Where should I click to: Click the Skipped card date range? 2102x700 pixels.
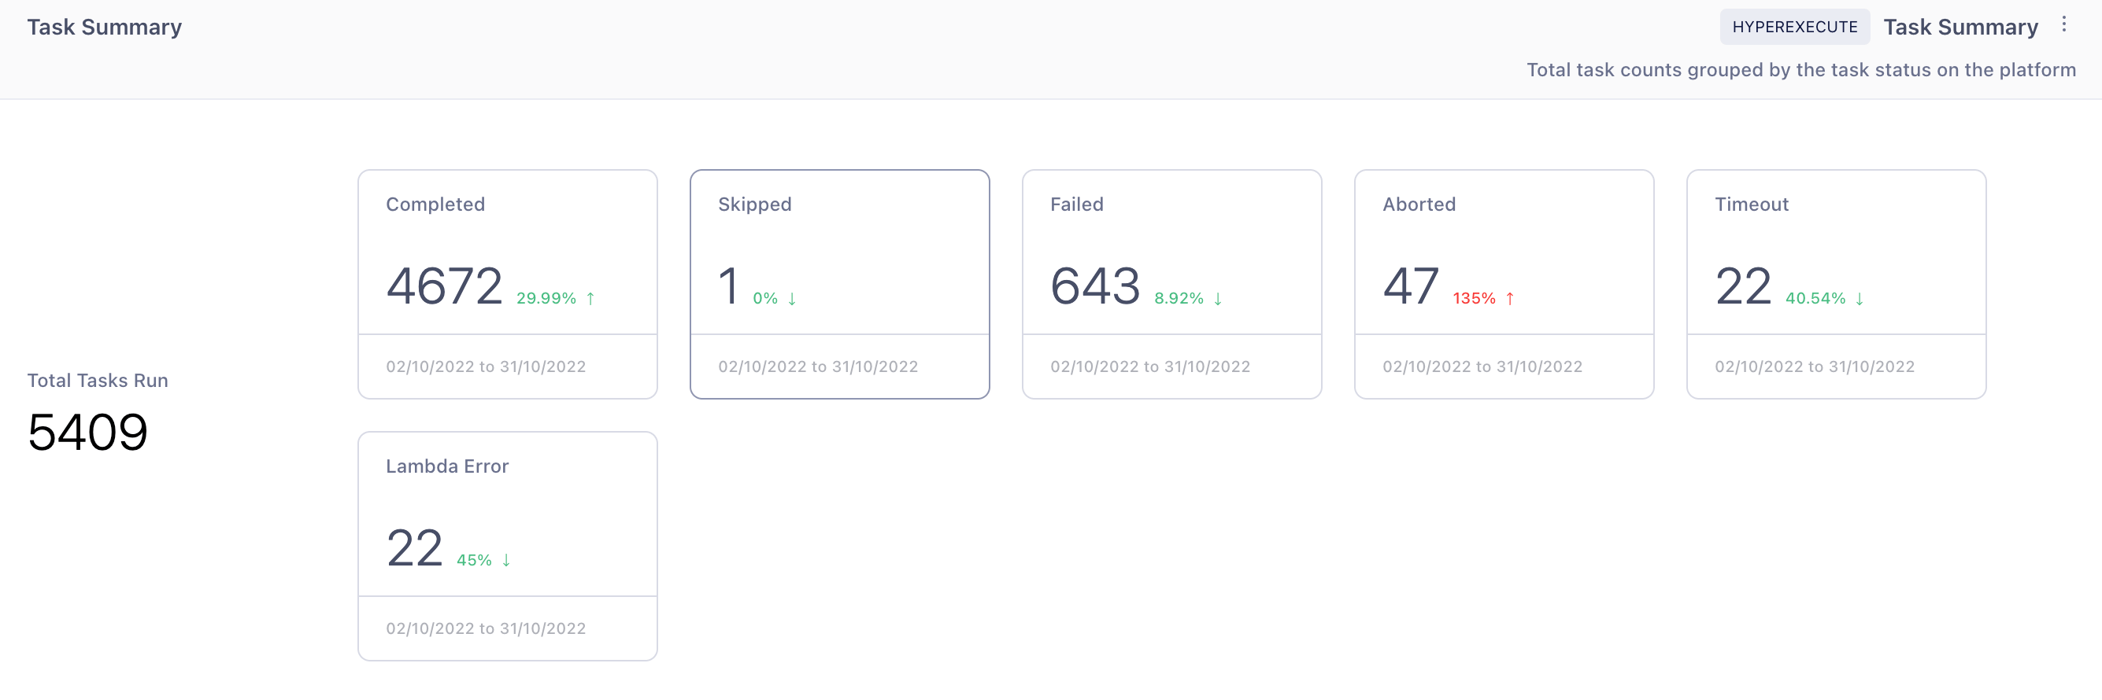coord(818,367)
